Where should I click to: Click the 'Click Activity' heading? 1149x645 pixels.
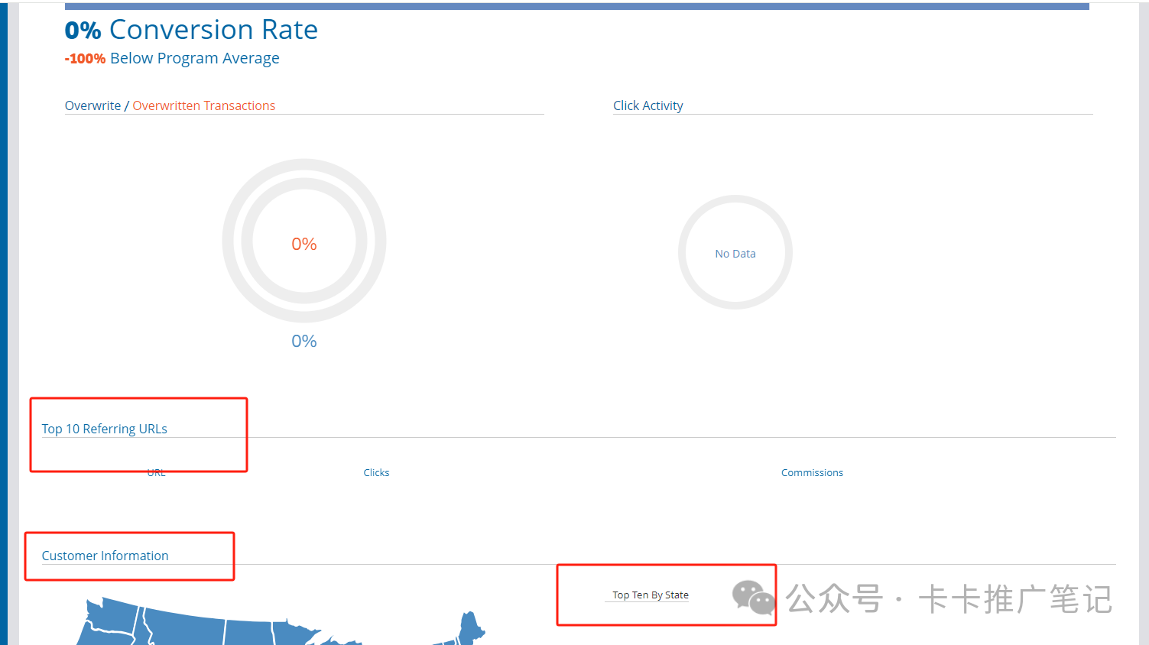click(x=648, y=105)
